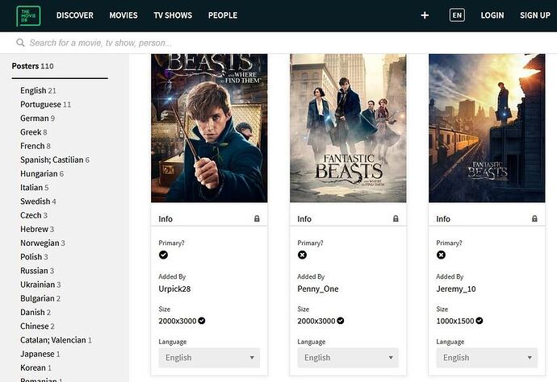Click 2000x3000 size on Penny_One card
This screenshot has width=557, height=382.
coord(316,321)
